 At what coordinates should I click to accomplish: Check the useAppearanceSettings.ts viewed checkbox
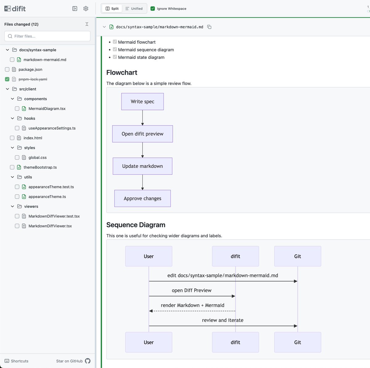point(17,128)
